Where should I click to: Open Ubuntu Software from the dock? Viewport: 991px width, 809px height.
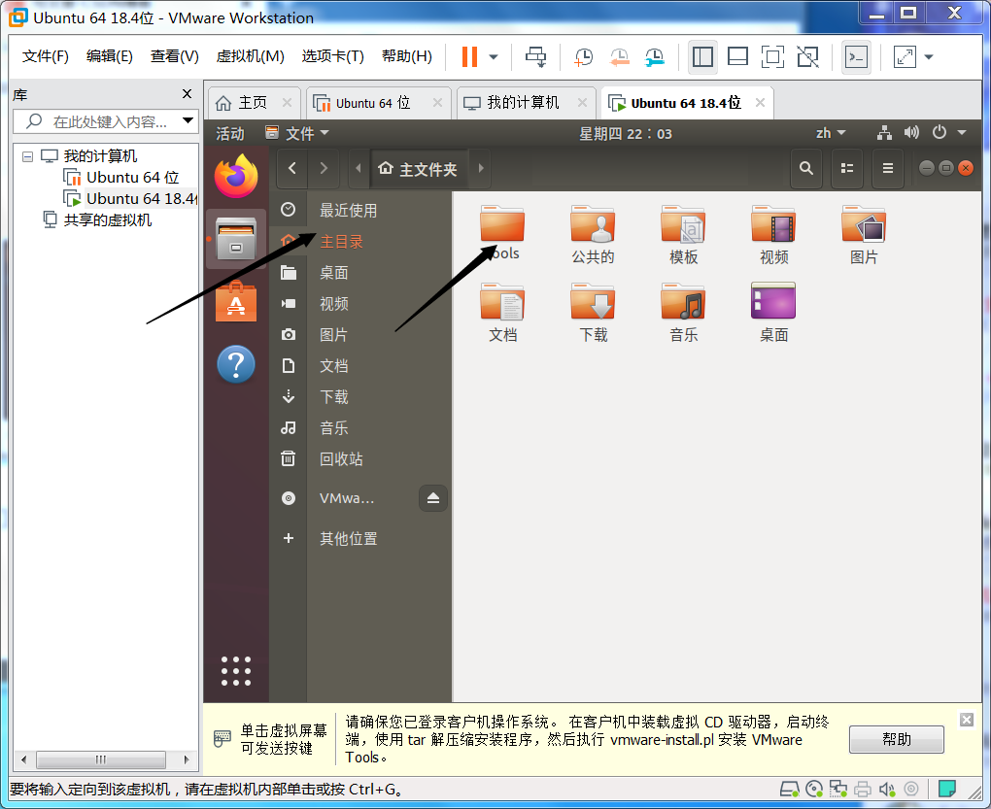click(x=236, y=302)
